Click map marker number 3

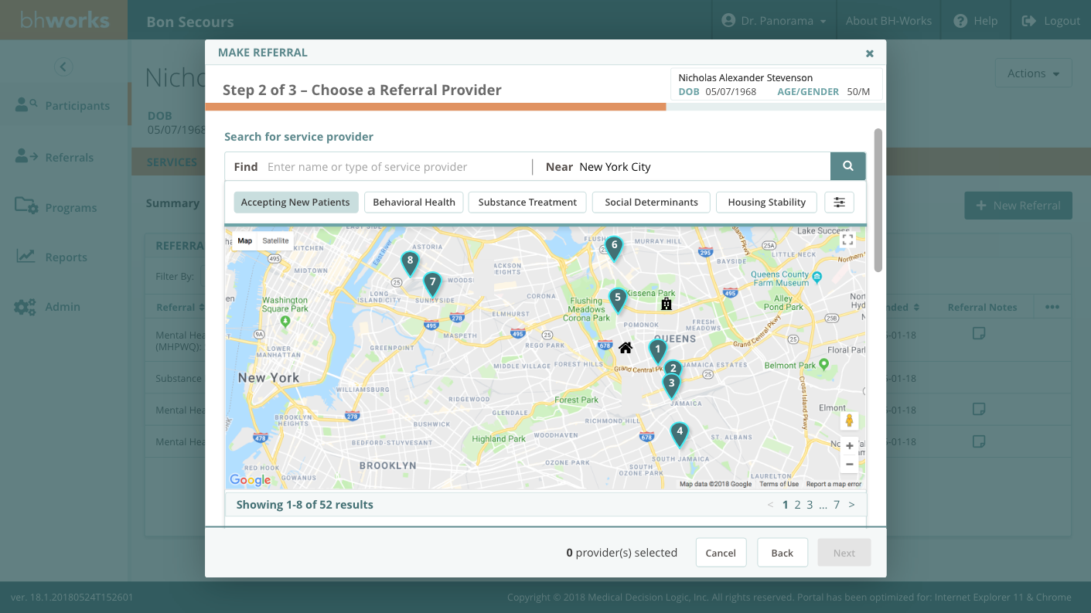[x=671, y=383]
